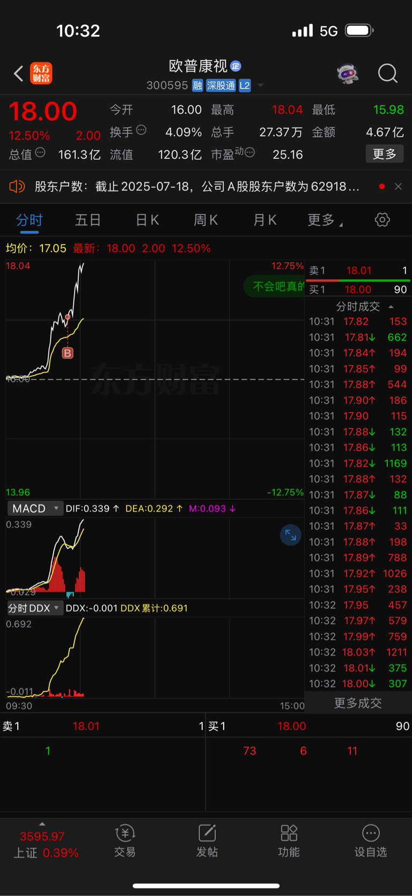Open the 交易 trade icon
The height and width of the screenshot is (896, 412).
pos(125,840)
